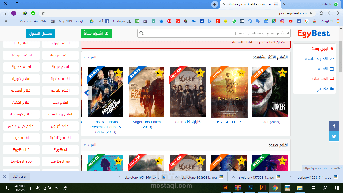The width and height of the screenshot is (343, 193).
Task: Expand the system tray hidden icons
Action: pyautogui.click(x=56, y=188)
